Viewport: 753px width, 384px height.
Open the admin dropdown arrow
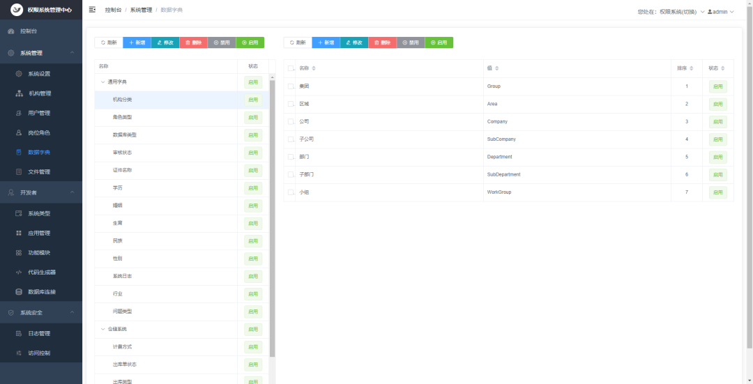pyautogui.click(x=732, y=12)
